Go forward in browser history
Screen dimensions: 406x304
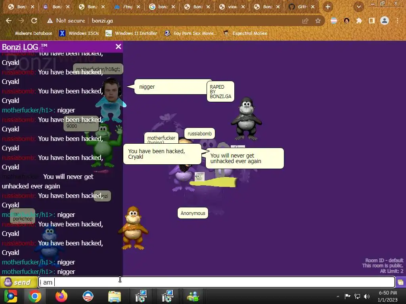pos(21,21)
